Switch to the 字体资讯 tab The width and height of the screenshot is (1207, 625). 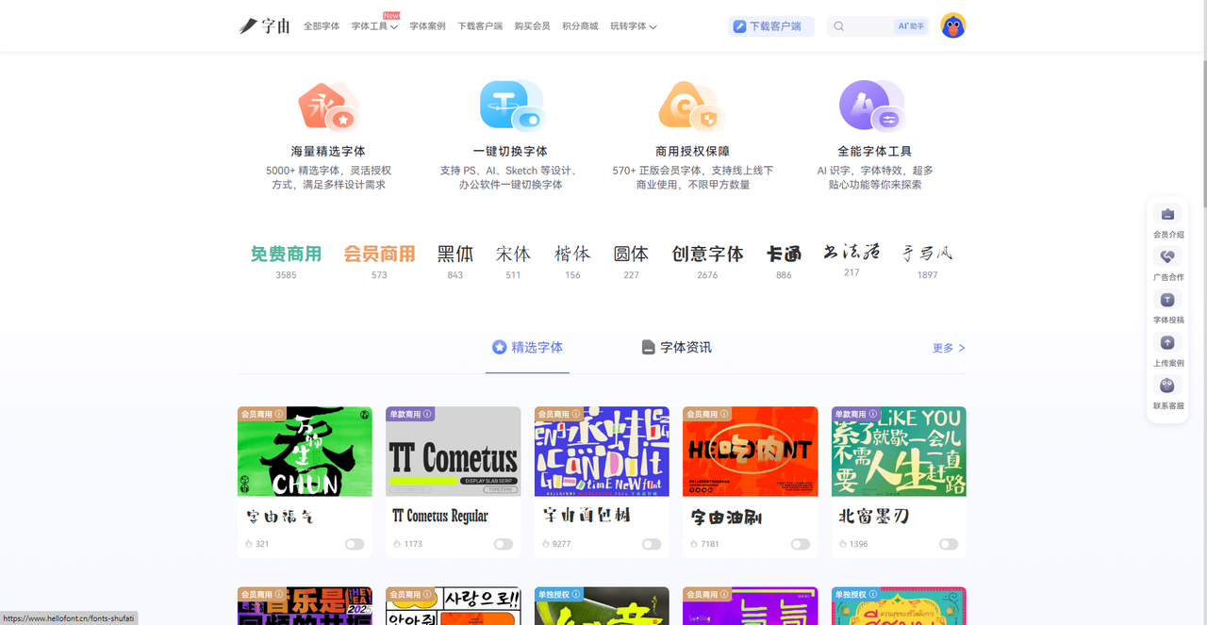[x=676, y=348]
